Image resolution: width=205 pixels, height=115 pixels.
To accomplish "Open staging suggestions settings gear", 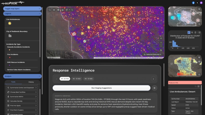I will (154, 88).
